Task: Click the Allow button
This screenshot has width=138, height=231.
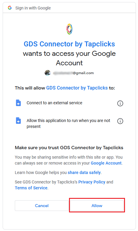Action: coord(97,206)
